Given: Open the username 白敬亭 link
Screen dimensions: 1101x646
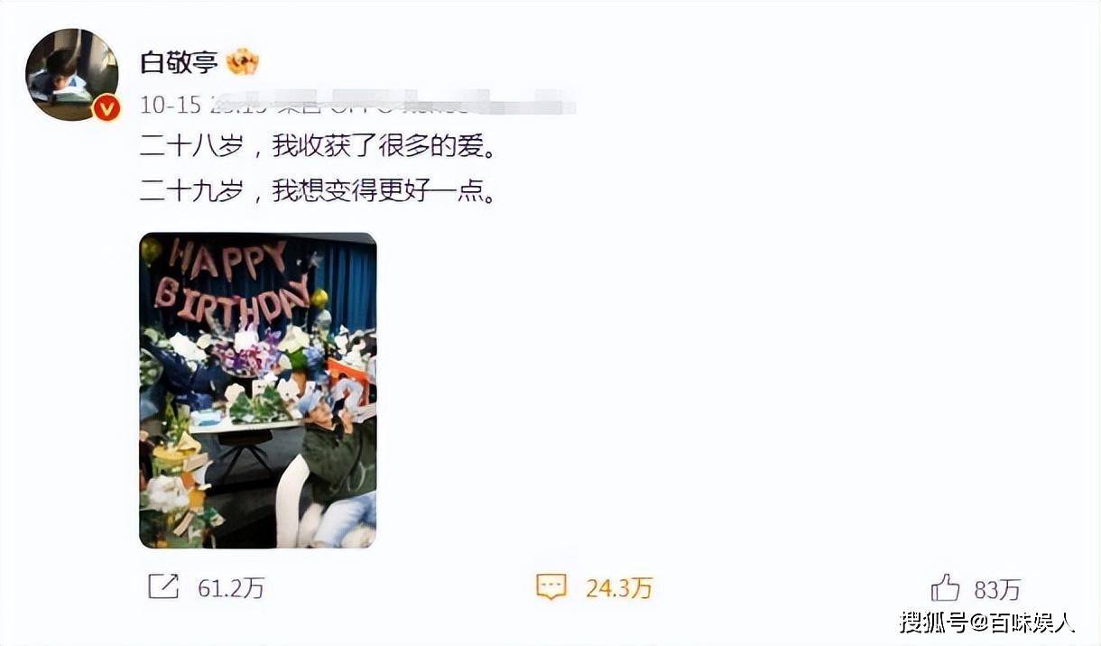Looking at the screenshot, I should [179, 62].
